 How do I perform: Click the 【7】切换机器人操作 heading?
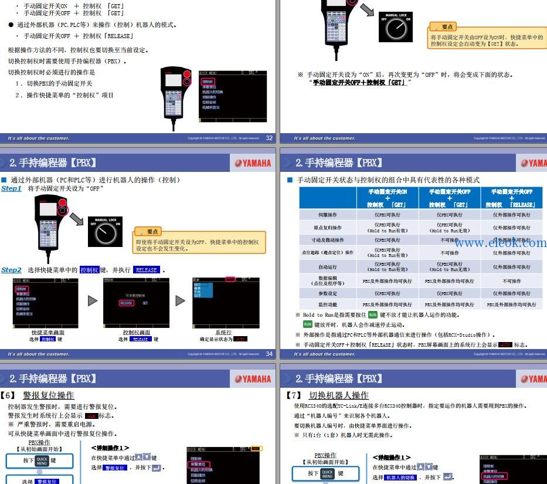tap(327, 395)
